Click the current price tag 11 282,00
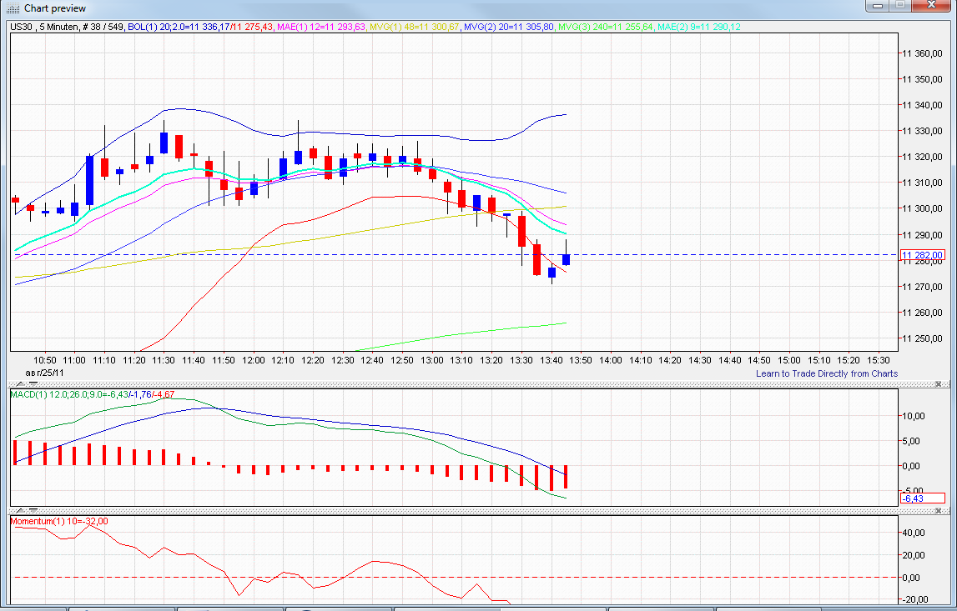 pos(922,255)
